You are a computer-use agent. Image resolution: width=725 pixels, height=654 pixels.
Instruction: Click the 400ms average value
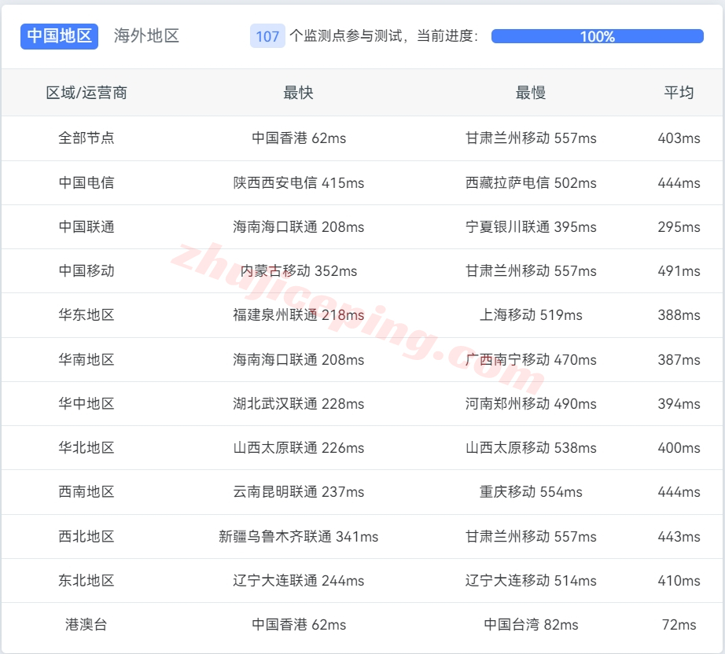tap(679, 447)
